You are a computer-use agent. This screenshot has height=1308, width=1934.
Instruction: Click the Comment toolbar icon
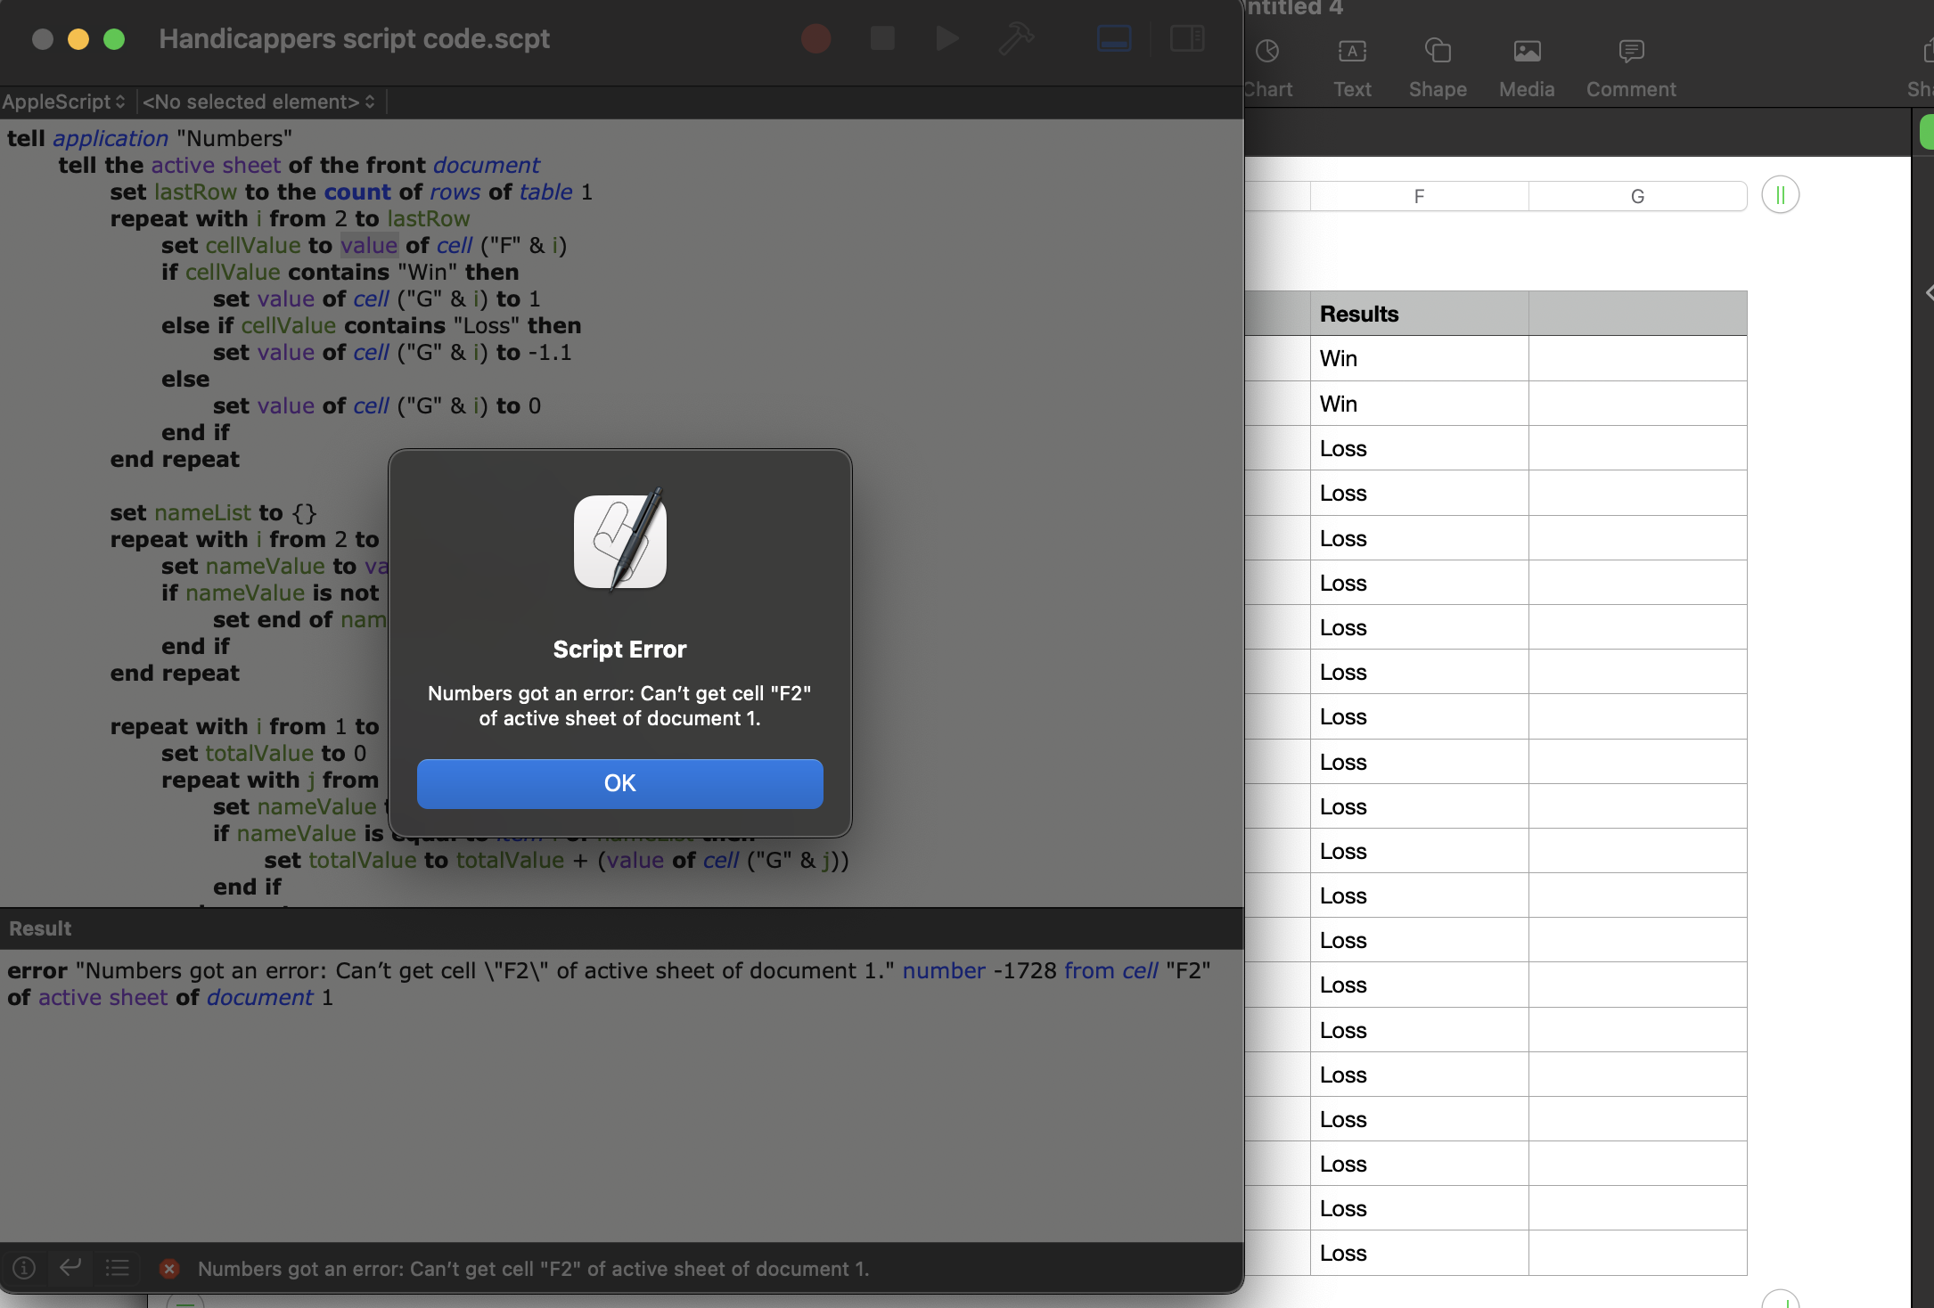(x=1631, y=52)
